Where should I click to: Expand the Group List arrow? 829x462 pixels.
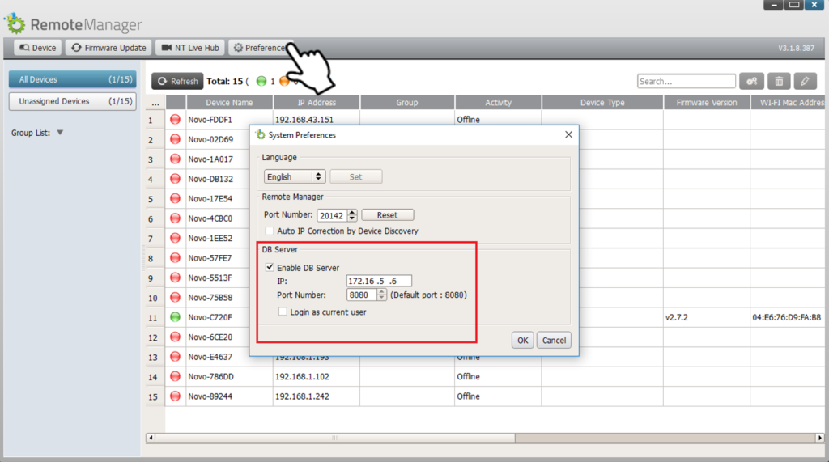click(60, 133)
